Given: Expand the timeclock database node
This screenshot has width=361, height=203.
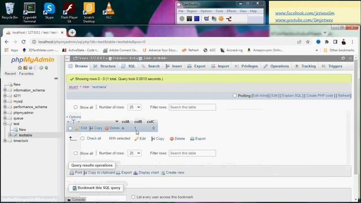Looking at the screenshot, I should [5, 140].
